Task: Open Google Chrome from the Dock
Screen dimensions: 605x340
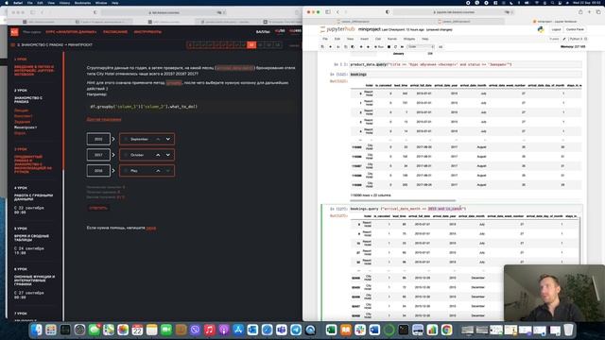Action: pyautogui.click(x=447, y=330)
